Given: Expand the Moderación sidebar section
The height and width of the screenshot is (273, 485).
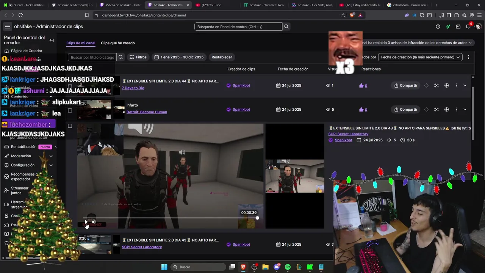Looking at the screenshot, I should (x=51, y=156).
